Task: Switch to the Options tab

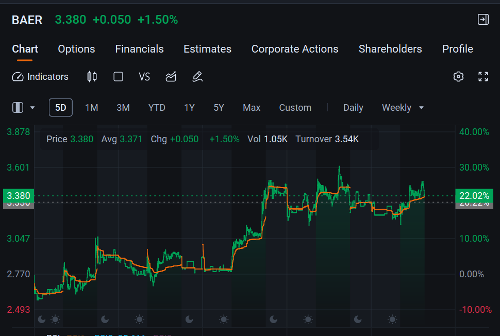Action: tap(76, 49)
